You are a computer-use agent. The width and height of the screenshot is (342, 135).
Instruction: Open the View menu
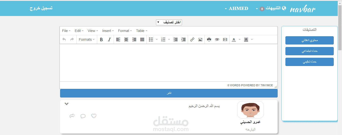click(x=93, y=31)
